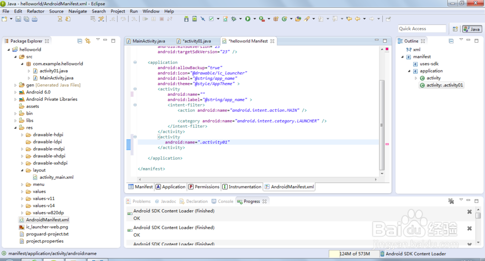
Task: Open the Refactor menu
Action: coord(35,11)
